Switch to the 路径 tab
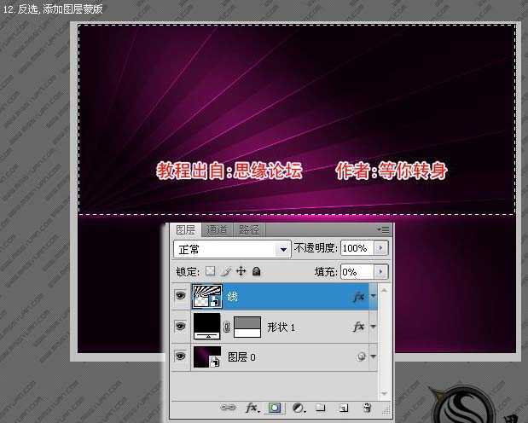The width and height of the screenshot is (528, 423). (249, 230)
